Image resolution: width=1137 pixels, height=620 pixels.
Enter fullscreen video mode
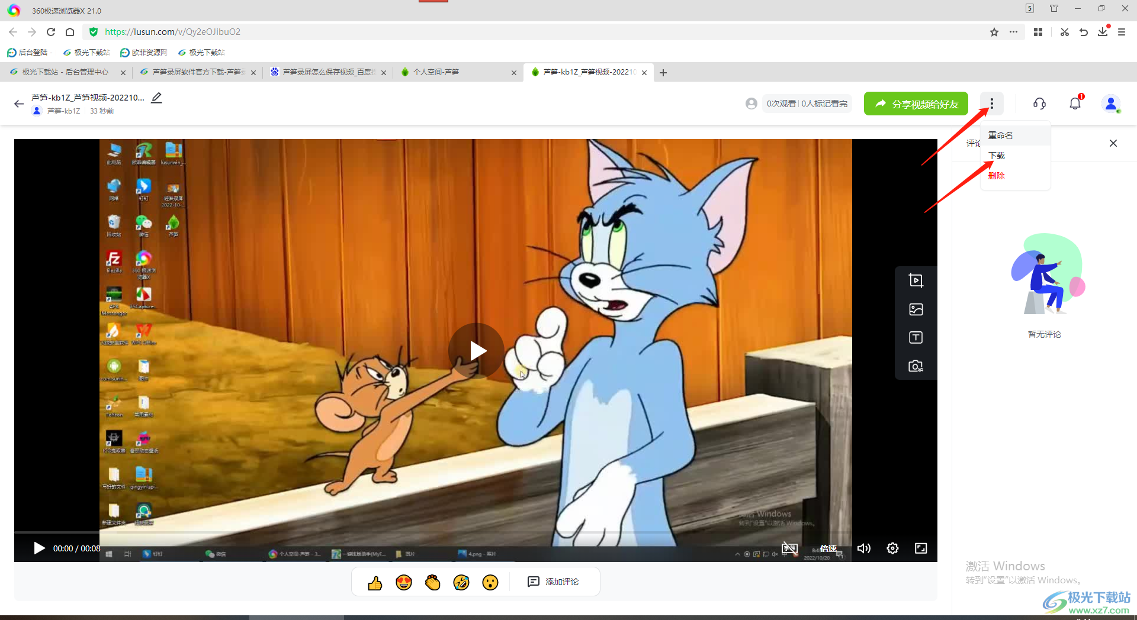pos(921,548)
